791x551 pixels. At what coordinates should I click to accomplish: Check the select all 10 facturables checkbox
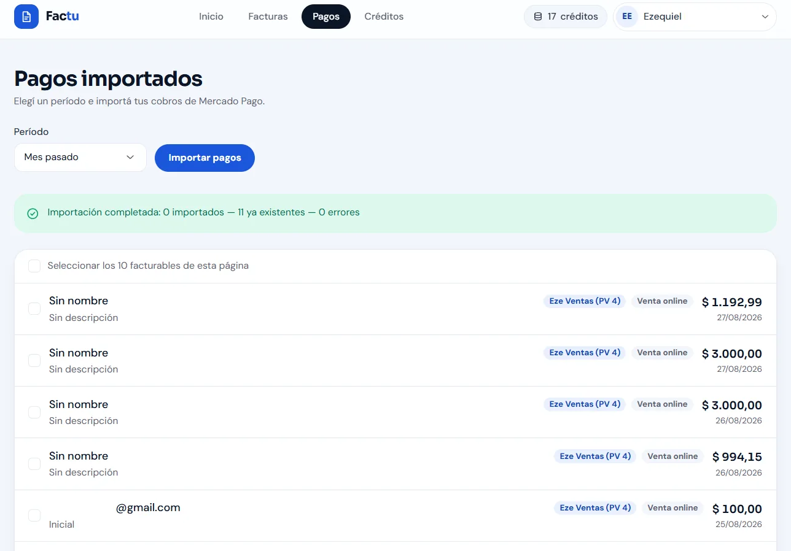[x=34, y=266]
